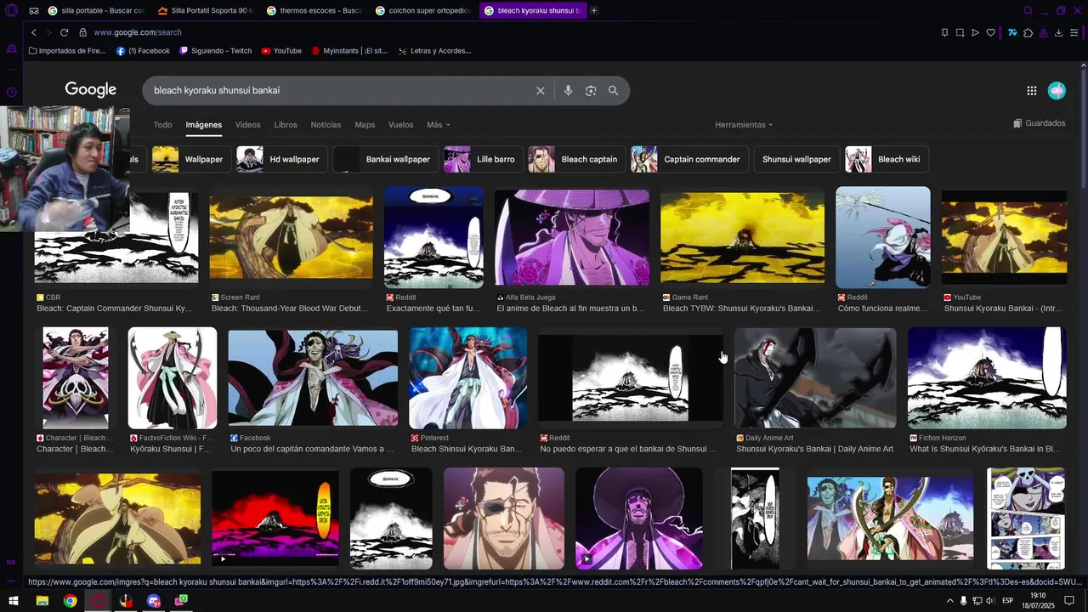
Task: Clear the Google search box text
Action: pyautogui.click(x=540, y=91)
